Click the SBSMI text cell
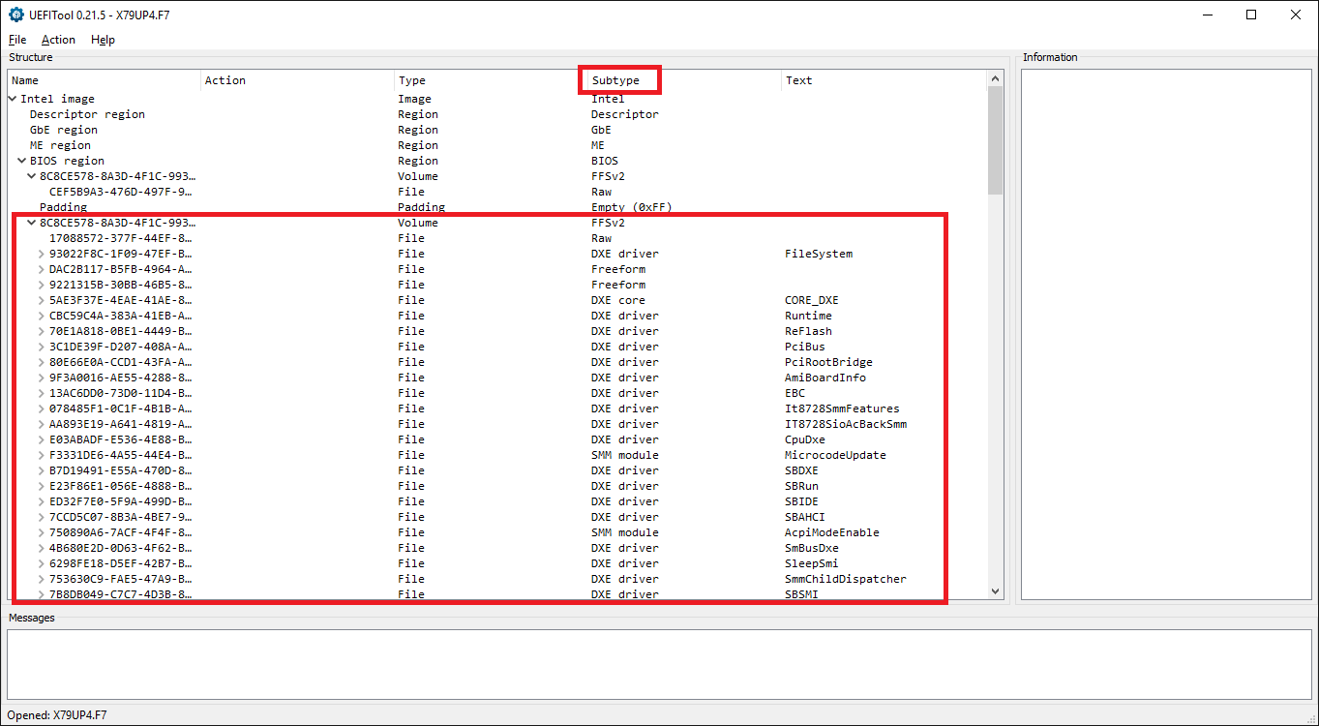Image resolution: width=1319 pixels, height=726 pixels. point(801,594)
